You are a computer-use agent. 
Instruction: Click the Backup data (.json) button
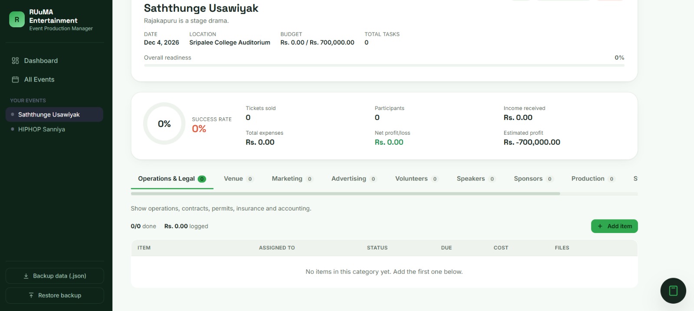[x=55, y=276]
